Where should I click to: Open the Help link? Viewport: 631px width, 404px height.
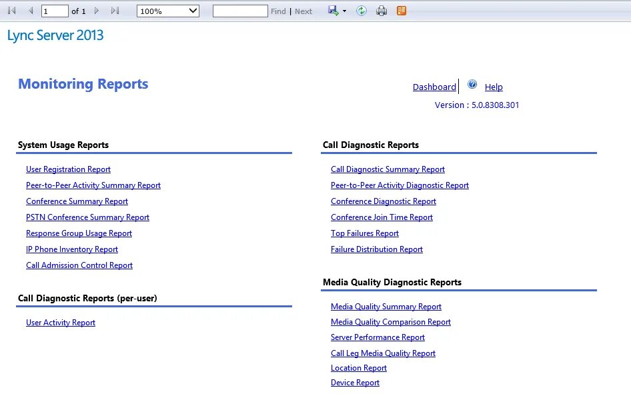coord(494,87)
